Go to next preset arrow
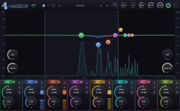This screenshot has width=180, height=111. pyautogui.click(x=101, y=5)
